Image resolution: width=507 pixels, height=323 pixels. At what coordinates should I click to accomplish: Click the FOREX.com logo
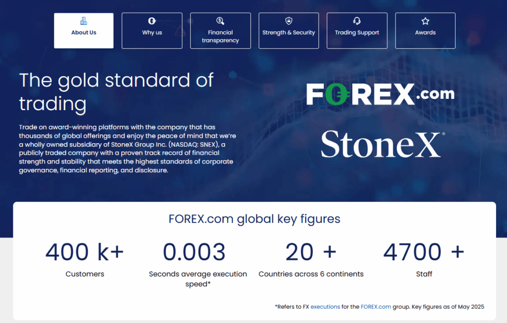tap(380, 94)
